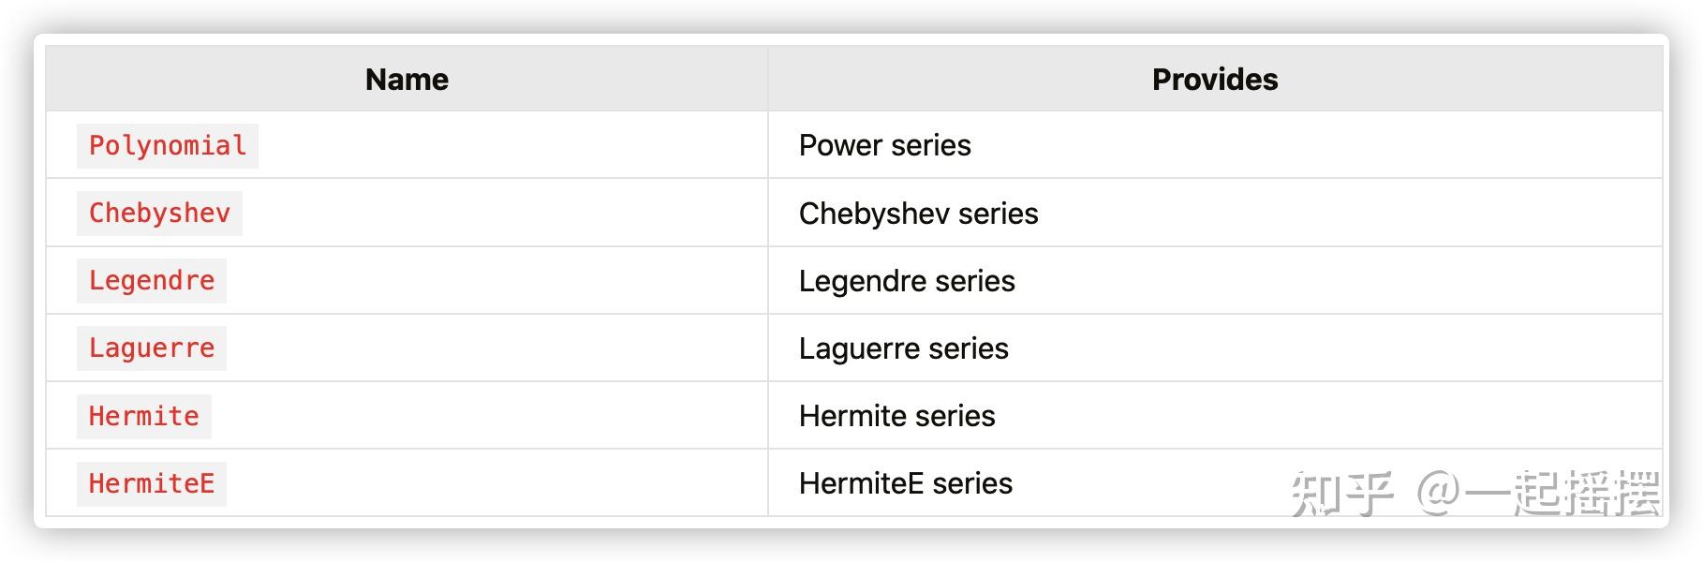Select the HermiteE series description text
Viewport: 1703px width, 562px height.
(905, 483)
